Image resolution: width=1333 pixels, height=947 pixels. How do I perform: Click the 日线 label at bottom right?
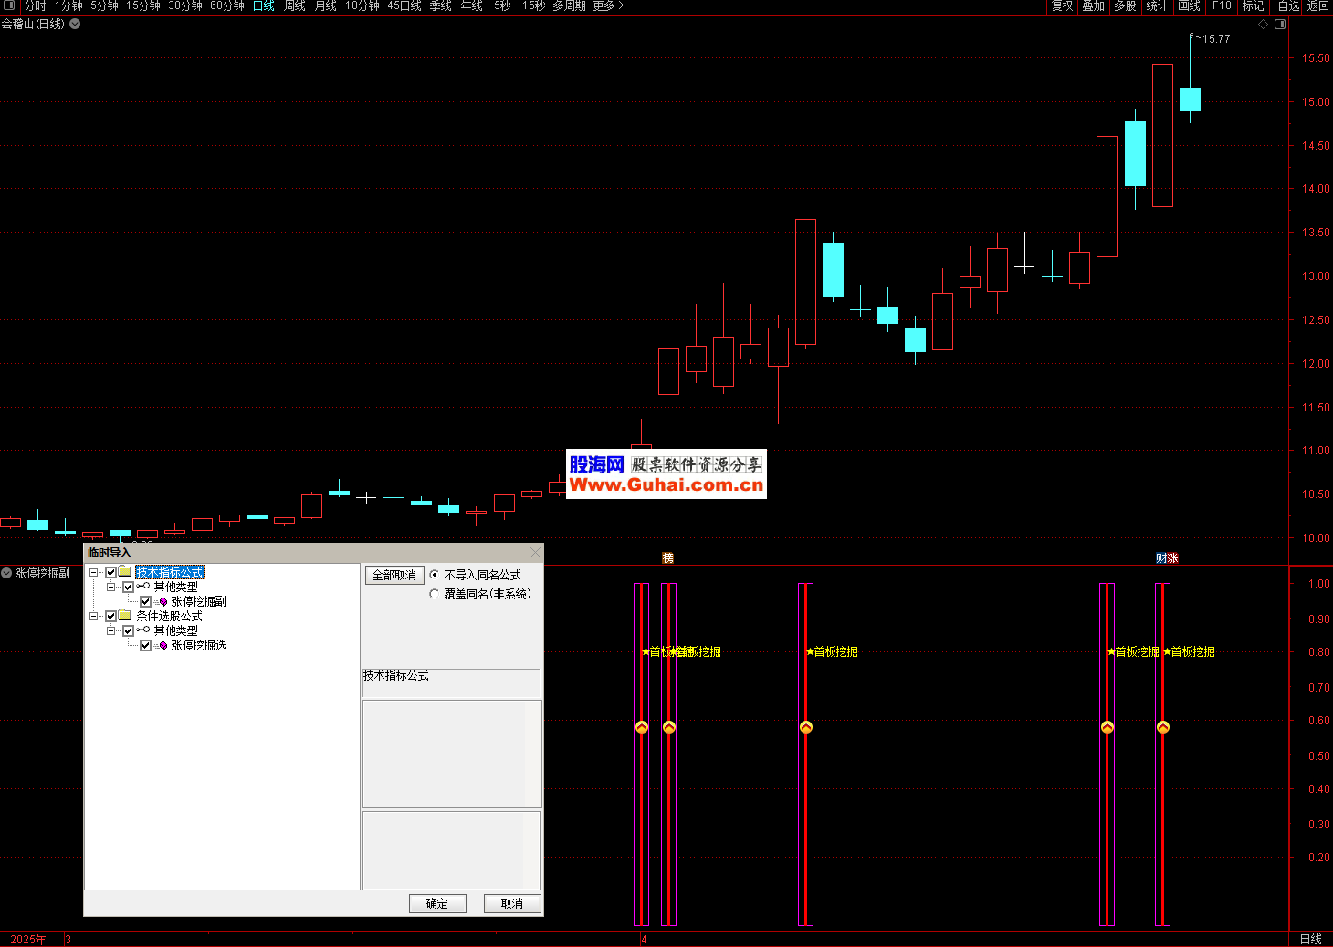(x=1311, y=940)
